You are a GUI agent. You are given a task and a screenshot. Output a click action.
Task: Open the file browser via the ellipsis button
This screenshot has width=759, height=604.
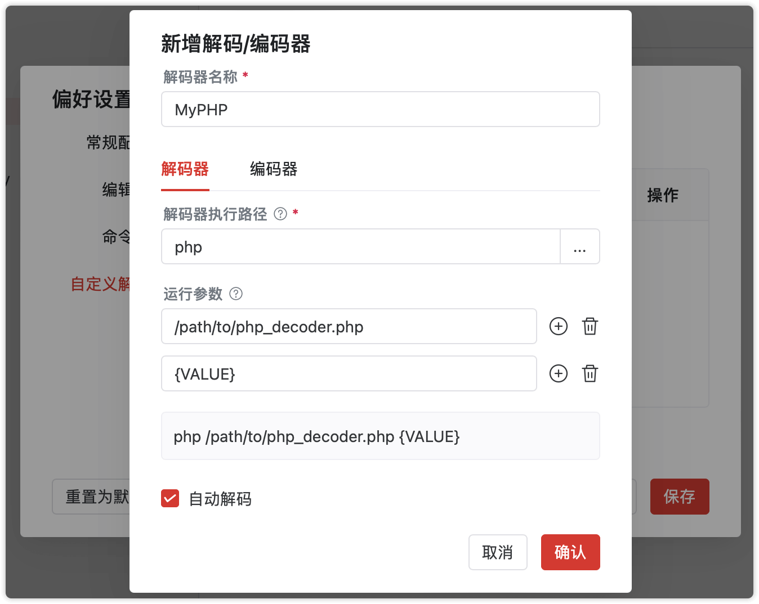579,246
